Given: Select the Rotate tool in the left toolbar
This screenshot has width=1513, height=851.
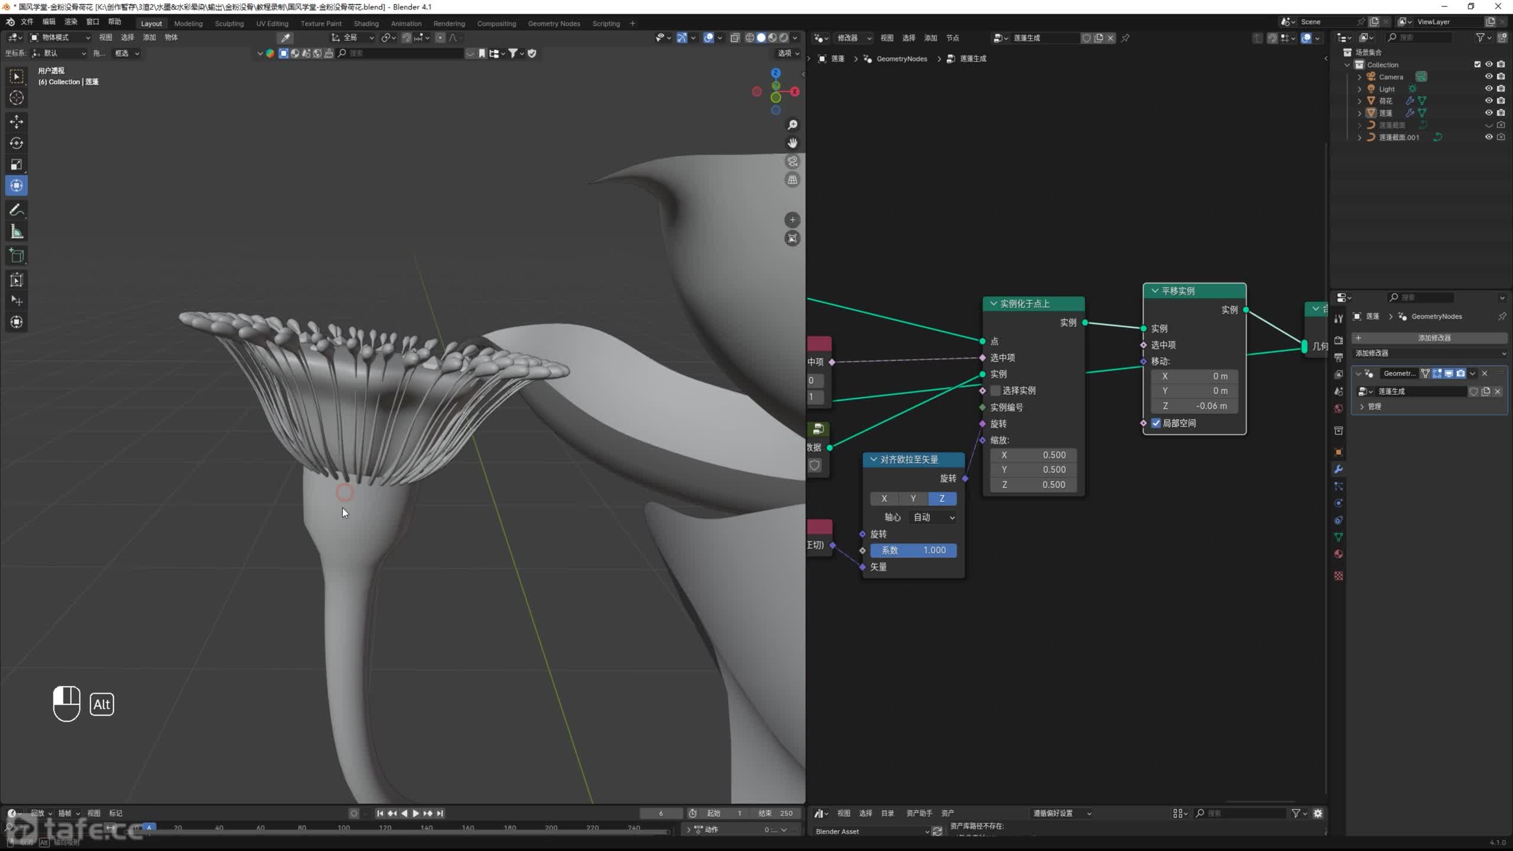Looking at the screenshot, I should click(17, 143).
